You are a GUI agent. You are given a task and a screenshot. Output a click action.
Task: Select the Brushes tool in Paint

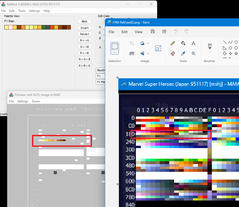(x=210, y=46)
